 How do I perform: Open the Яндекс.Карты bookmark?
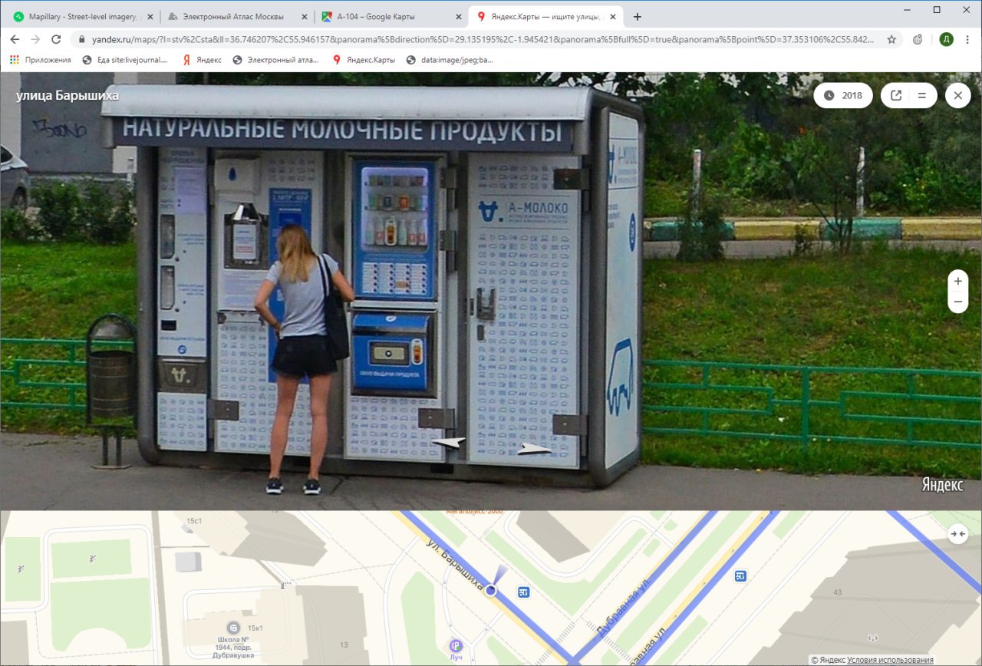coord(364,59)
